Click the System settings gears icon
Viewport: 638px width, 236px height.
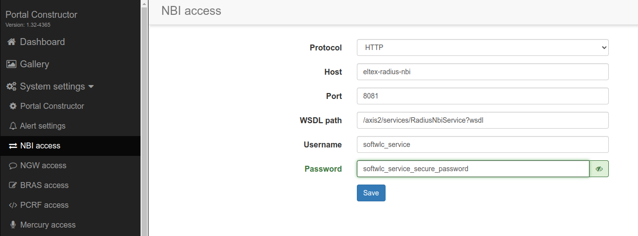(x=11, y=87)
